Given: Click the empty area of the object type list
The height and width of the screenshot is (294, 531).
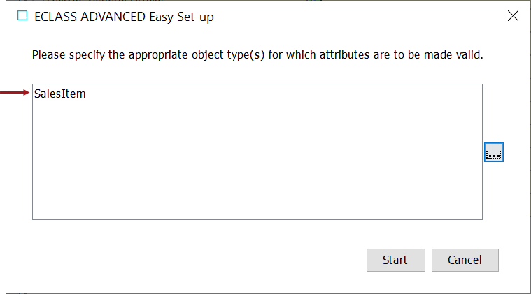Looking at the screenshot, I should point(257,159).
